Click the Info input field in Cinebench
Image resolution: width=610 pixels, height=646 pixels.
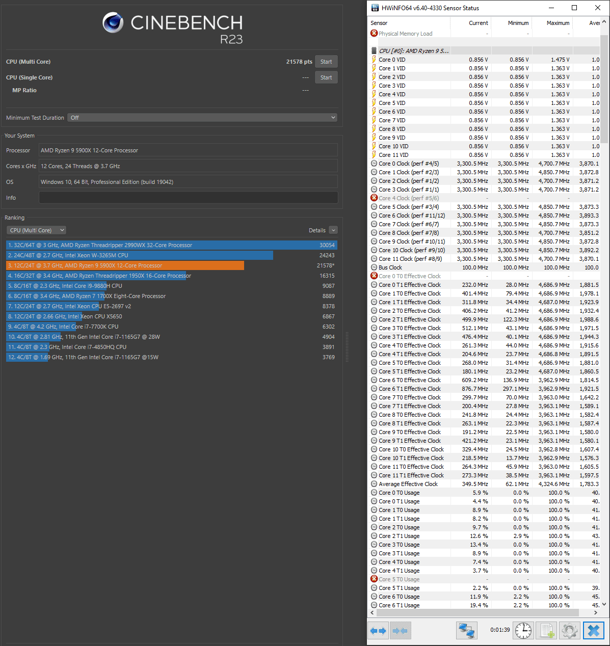[188, 198]
